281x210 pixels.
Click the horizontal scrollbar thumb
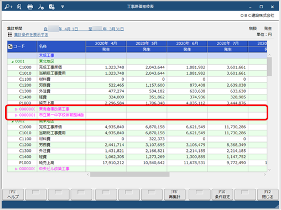click(x=129, y=175)
